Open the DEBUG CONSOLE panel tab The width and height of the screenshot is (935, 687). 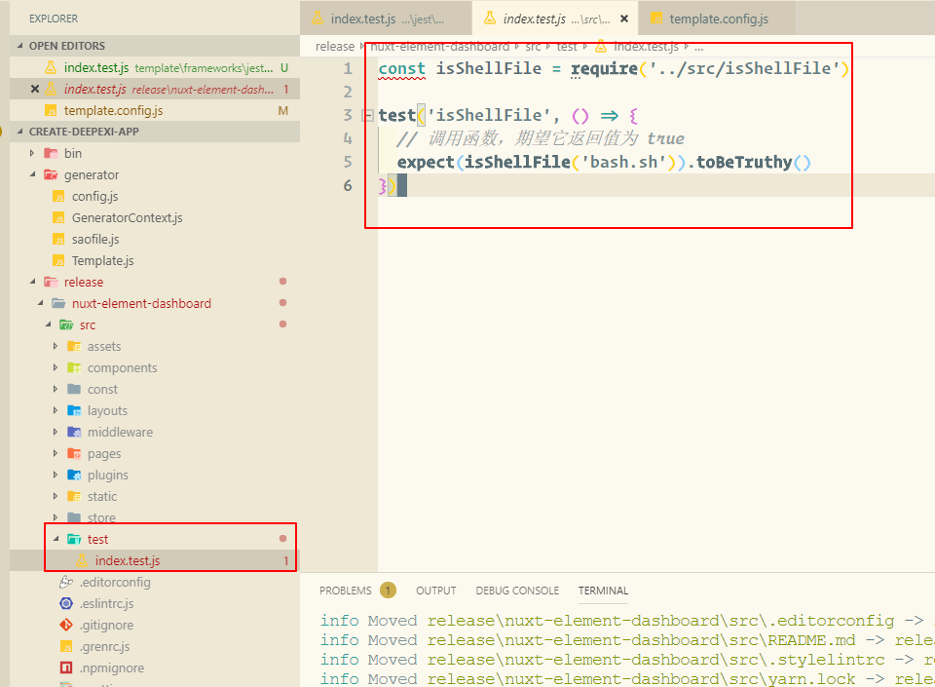tap(517, 591)
